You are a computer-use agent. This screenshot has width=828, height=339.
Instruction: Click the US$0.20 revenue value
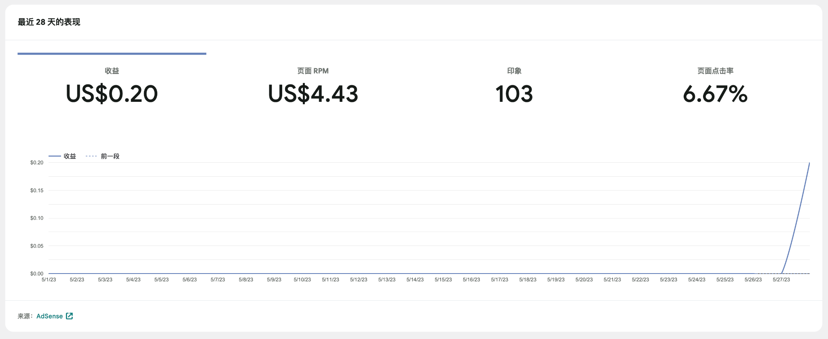(x=112, y=94)
